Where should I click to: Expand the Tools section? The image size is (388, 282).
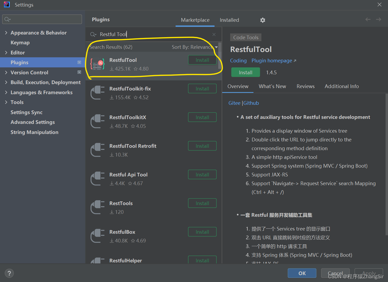(6, 102)
